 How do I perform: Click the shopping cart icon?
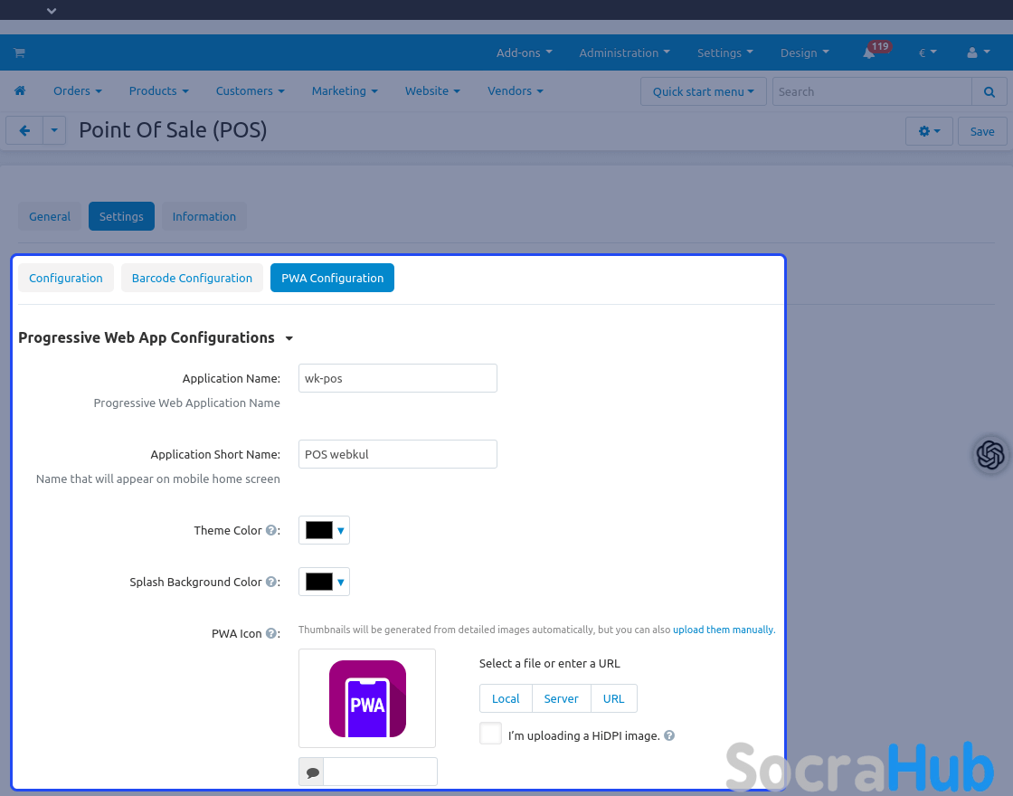(x=19, y=53)
